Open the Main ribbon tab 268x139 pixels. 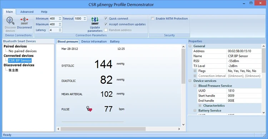[x=9, y=12]
